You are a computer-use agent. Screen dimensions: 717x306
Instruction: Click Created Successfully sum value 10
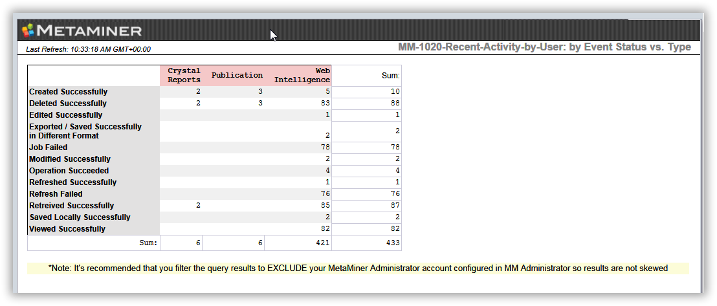click(x=395, y=92)
